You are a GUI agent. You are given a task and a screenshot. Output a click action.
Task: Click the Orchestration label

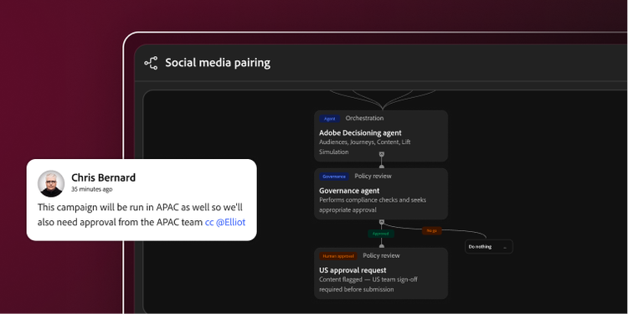click(x=364, y=118)
